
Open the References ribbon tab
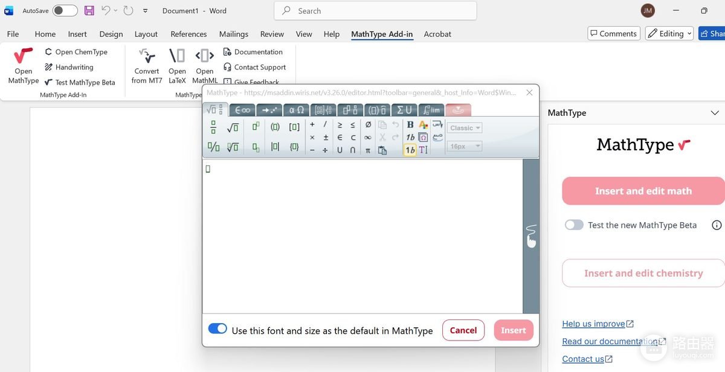188,34
